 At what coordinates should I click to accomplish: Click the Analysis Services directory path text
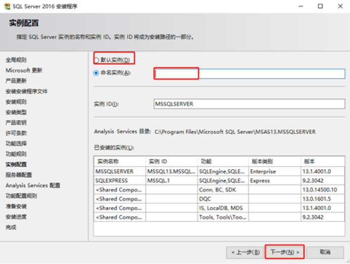235,132
